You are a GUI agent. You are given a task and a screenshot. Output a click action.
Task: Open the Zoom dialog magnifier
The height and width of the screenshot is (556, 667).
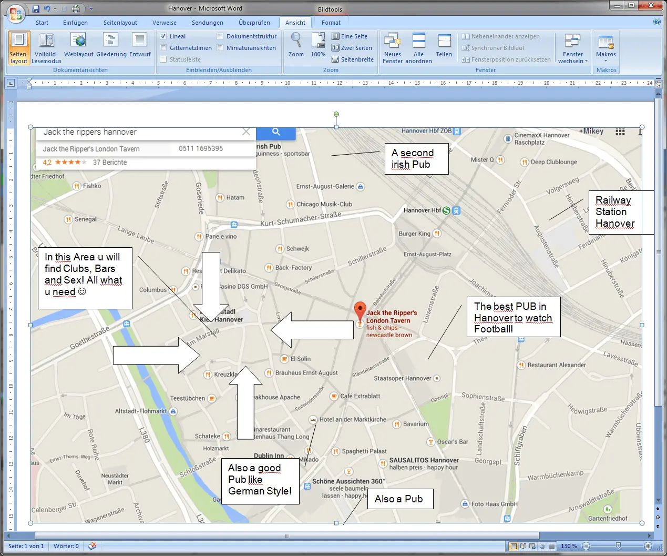(296, 45)
